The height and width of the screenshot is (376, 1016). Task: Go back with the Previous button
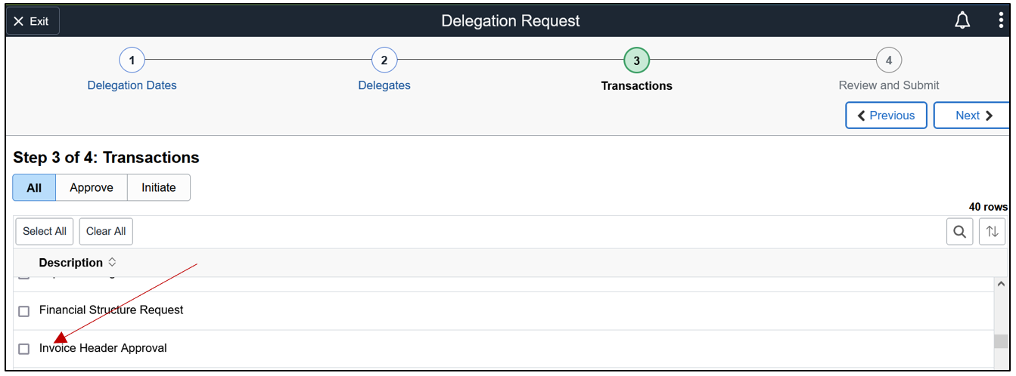[x=886, y=116]
